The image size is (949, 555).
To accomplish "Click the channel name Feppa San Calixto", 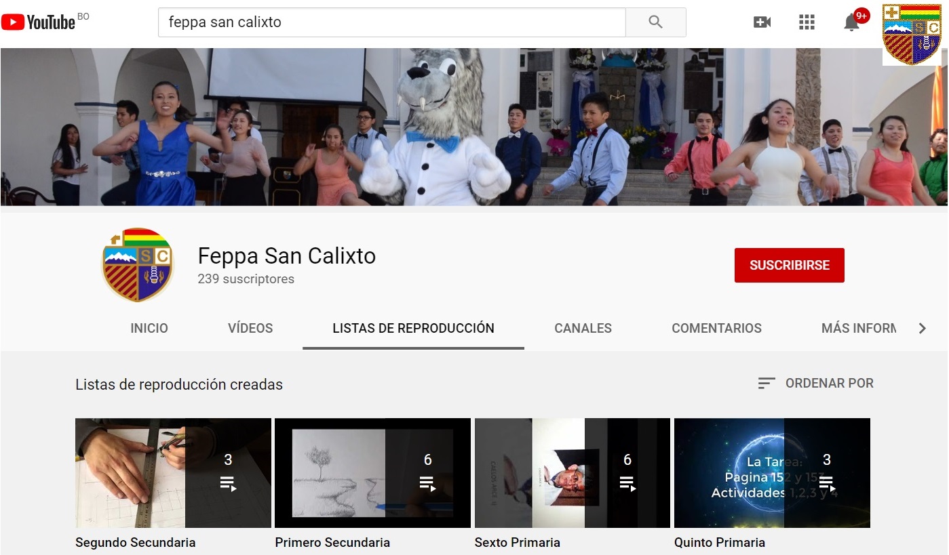I will (286, 256).
